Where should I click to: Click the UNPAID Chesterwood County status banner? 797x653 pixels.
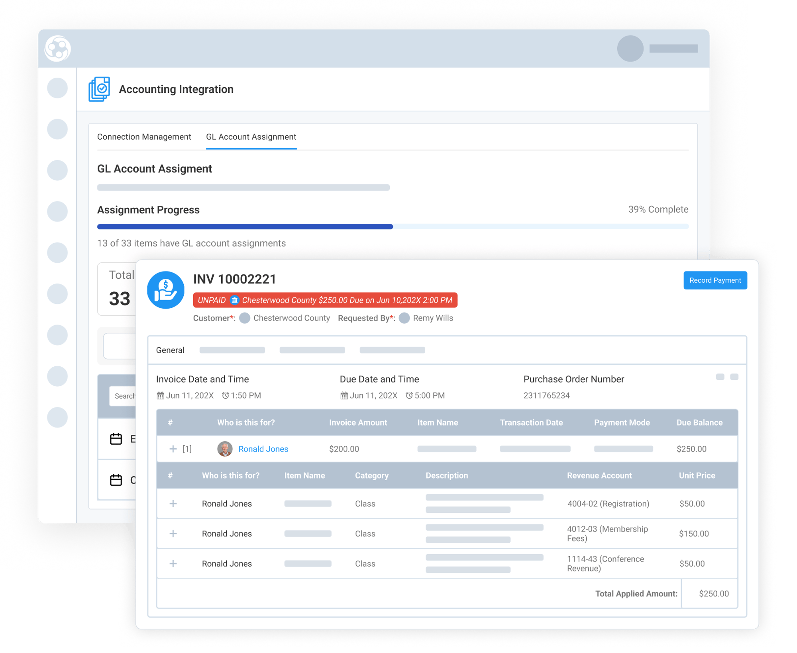(325, 300)
